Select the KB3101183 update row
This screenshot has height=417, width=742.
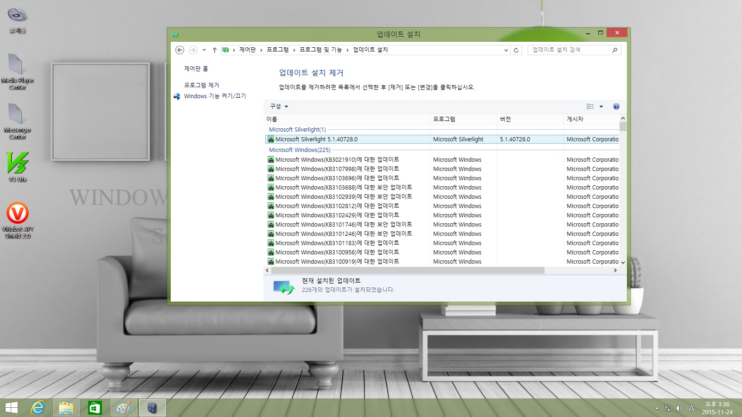coord(442,243)
